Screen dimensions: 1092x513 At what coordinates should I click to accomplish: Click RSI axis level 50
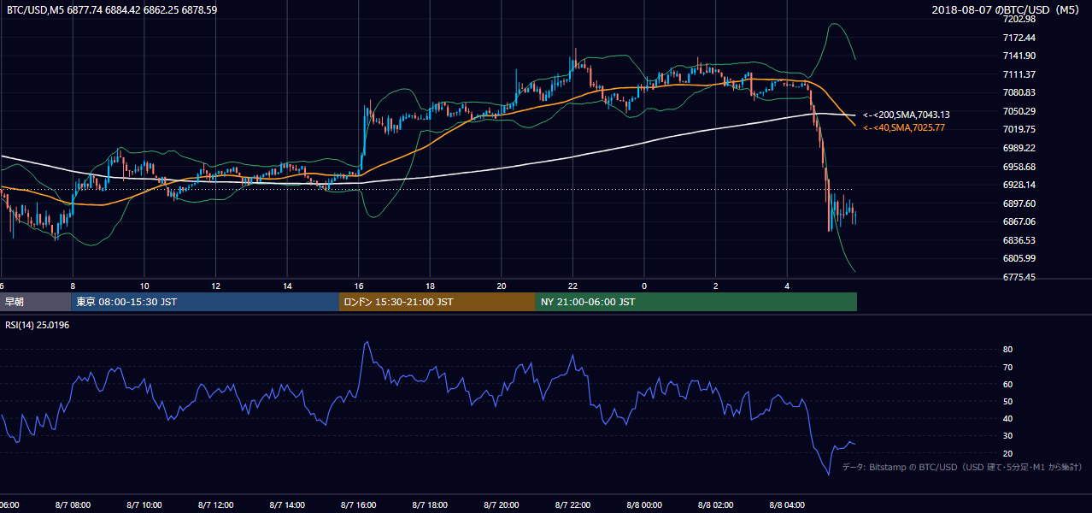click(x=1007, y=401)
